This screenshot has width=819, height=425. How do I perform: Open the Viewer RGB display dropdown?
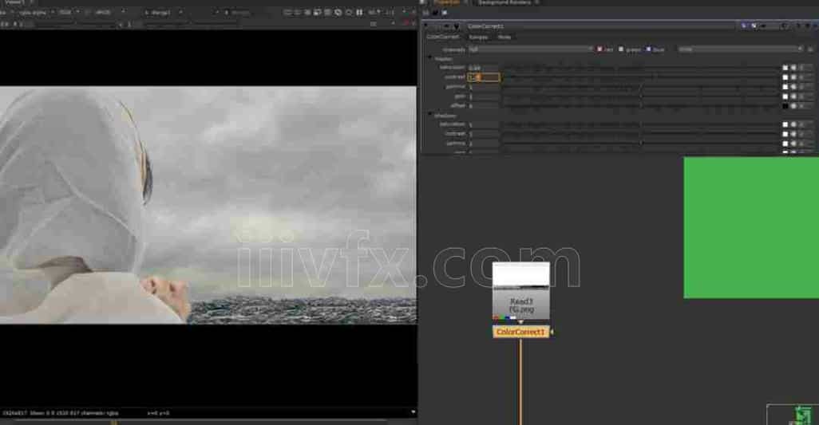coord(69,12)
